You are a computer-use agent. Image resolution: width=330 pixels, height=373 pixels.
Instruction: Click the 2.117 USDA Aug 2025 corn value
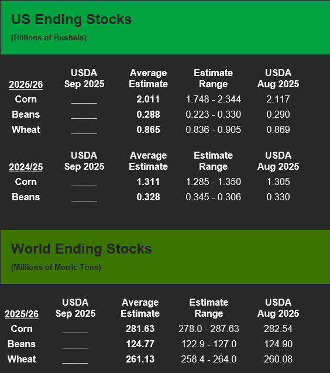pos(278,99)
